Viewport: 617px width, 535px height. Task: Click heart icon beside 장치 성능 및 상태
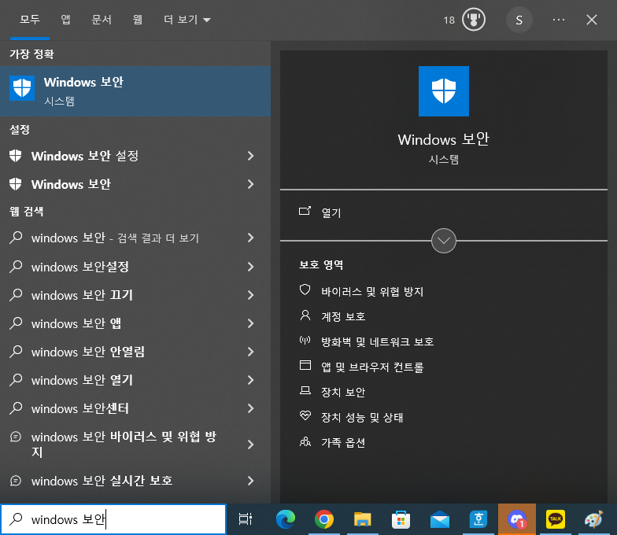tap(305, 415)
